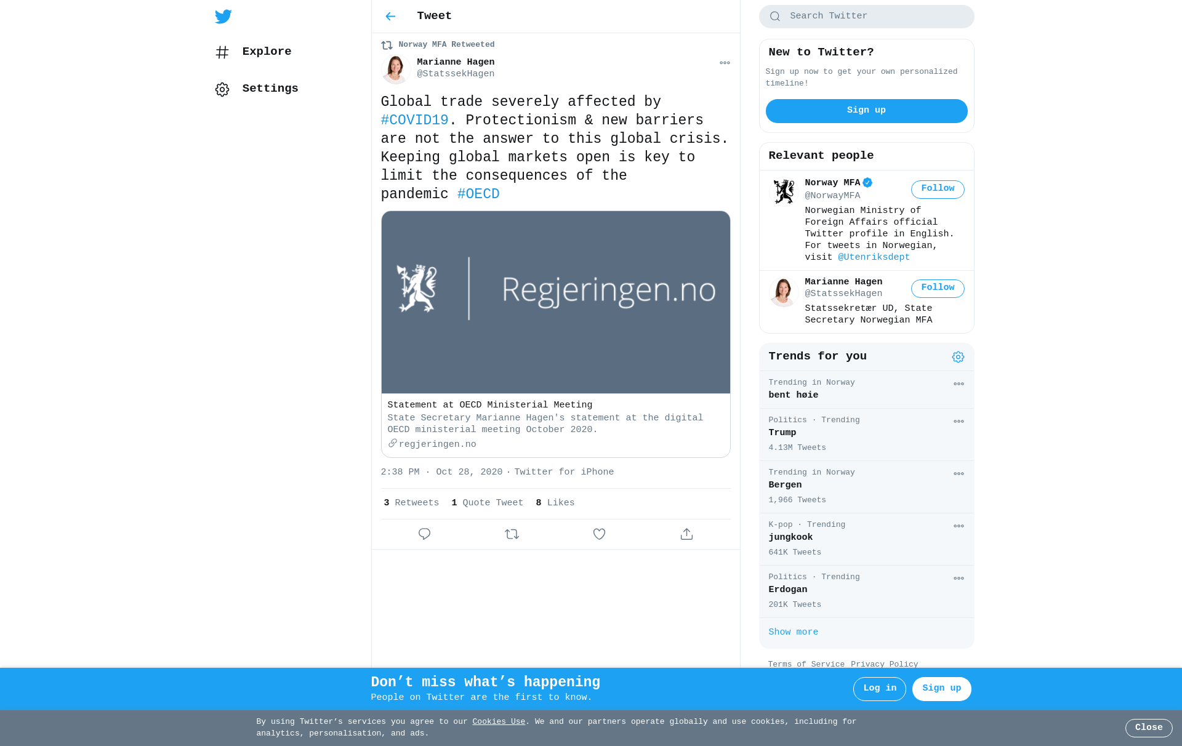This screenshot has height=746, width=1182.
Task: Like the tweet with the heart icon
Action: tap(599, 534)
